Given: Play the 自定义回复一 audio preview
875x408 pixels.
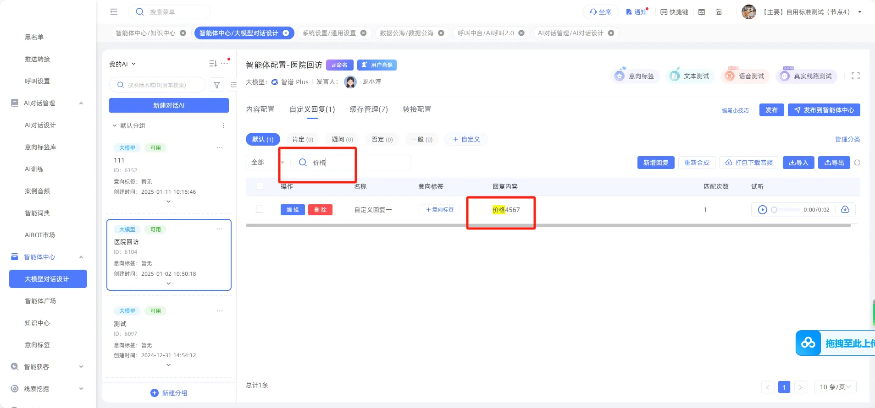Looking at the screenshot, I should pyautogui.click(x=762, y=210).
